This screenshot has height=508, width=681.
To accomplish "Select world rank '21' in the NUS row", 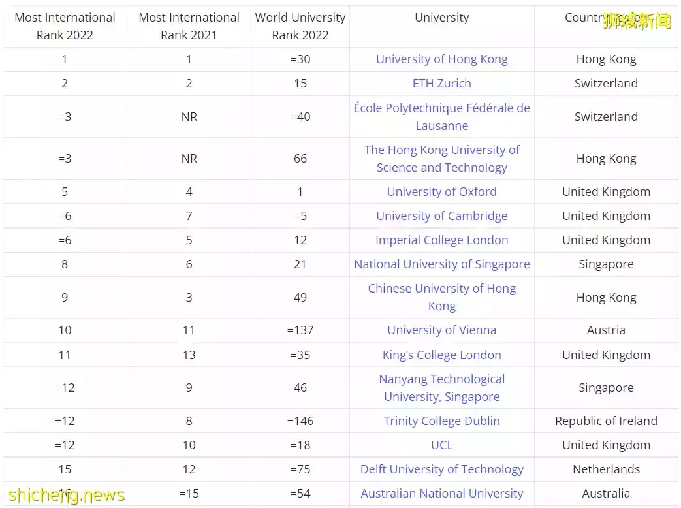I will 300,264.
